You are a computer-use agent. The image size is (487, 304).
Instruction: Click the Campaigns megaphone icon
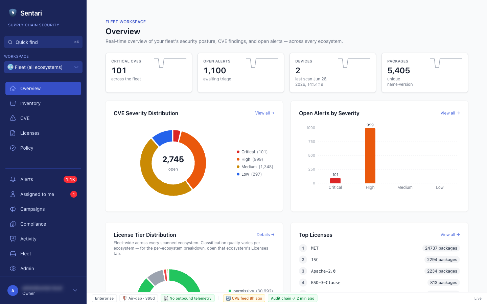pyautogui.click(x=13, y=209)
